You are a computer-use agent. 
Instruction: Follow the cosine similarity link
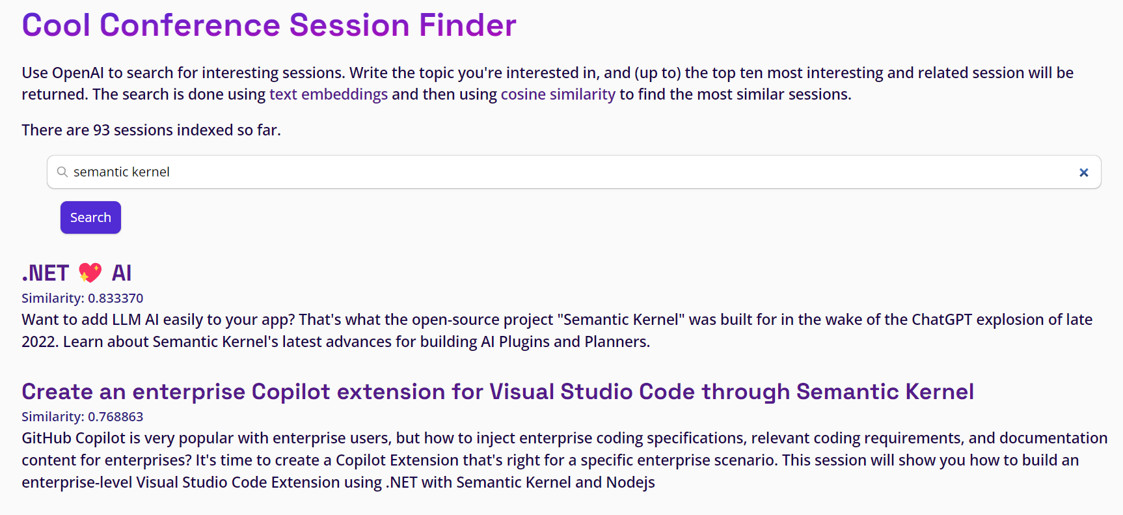click(558, 94)
